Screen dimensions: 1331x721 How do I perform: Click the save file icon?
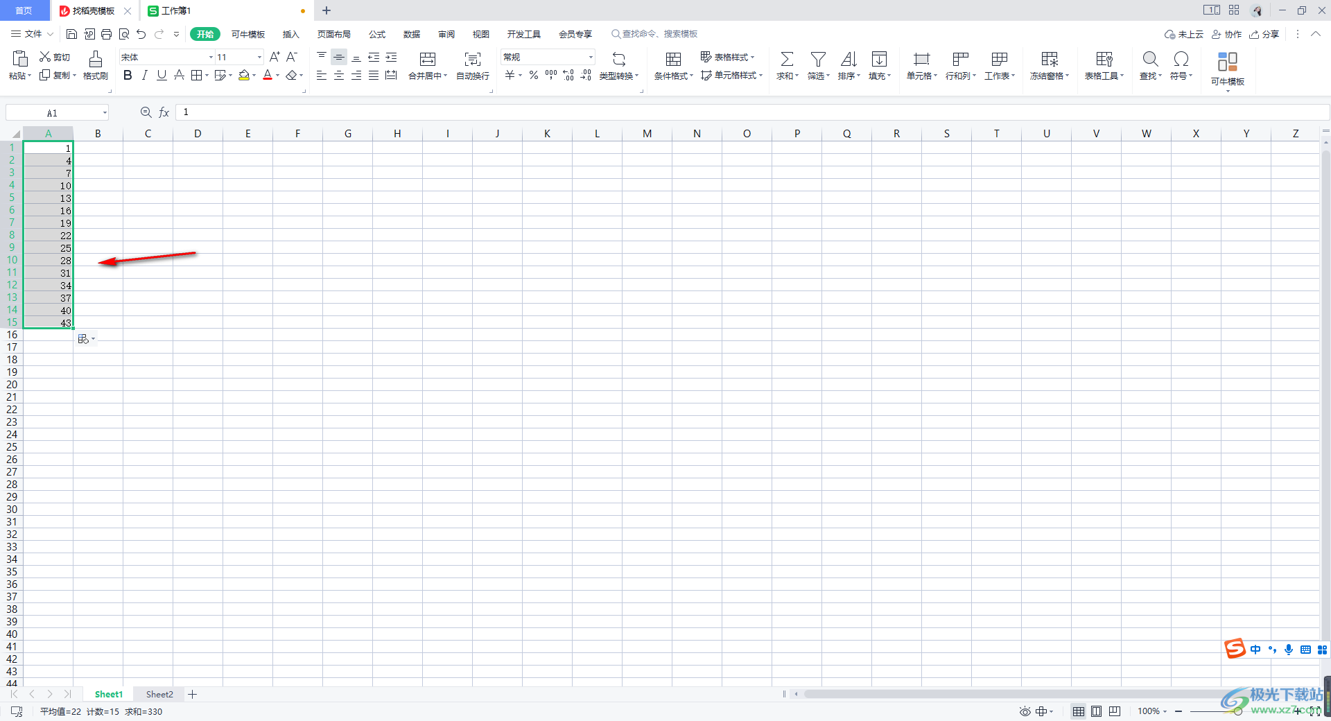(x=71, y=34)
